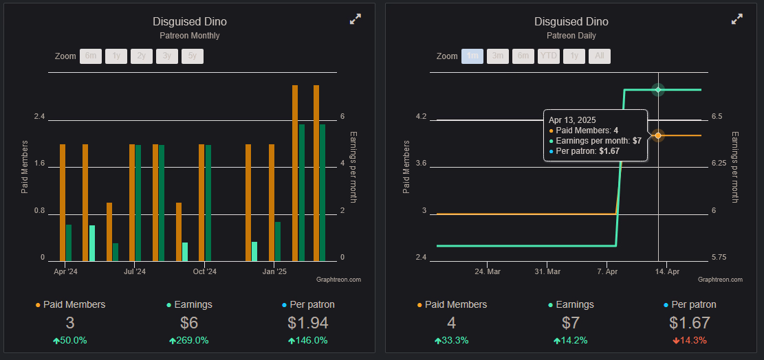
Task: Toggle Paid Members series in Monthly legend
Action: pos(70,304)
